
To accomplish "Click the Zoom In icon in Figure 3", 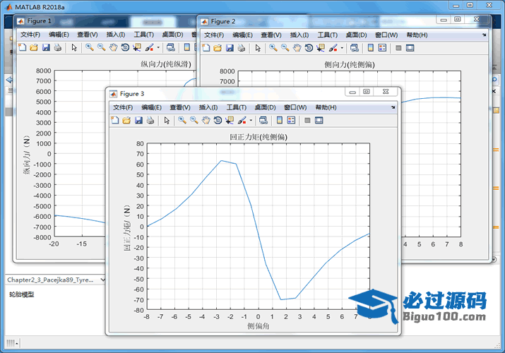I will coord(182,121).
